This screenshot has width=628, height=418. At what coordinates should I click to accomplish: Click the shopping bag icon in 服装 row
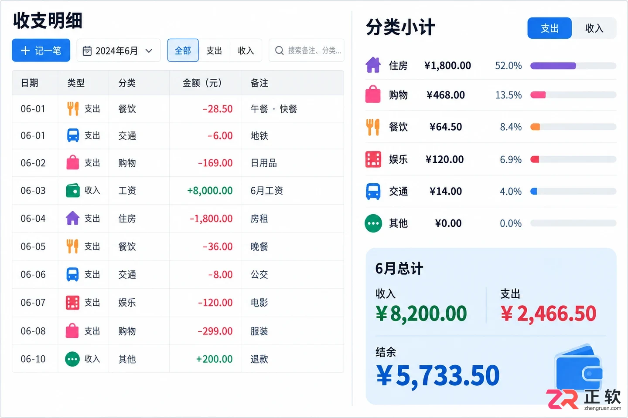[x=73, y=331]
